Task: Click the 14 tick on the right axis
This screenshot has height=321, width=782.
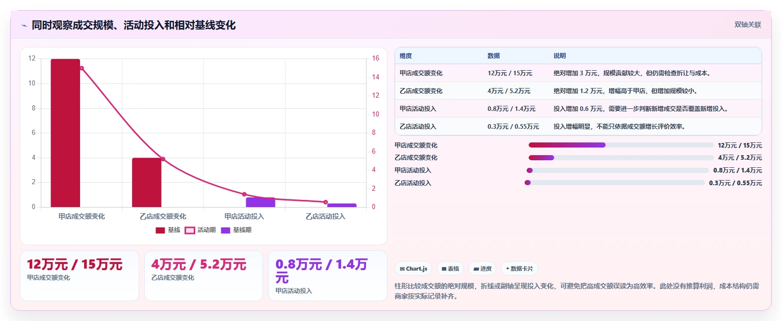Action: 376,77
